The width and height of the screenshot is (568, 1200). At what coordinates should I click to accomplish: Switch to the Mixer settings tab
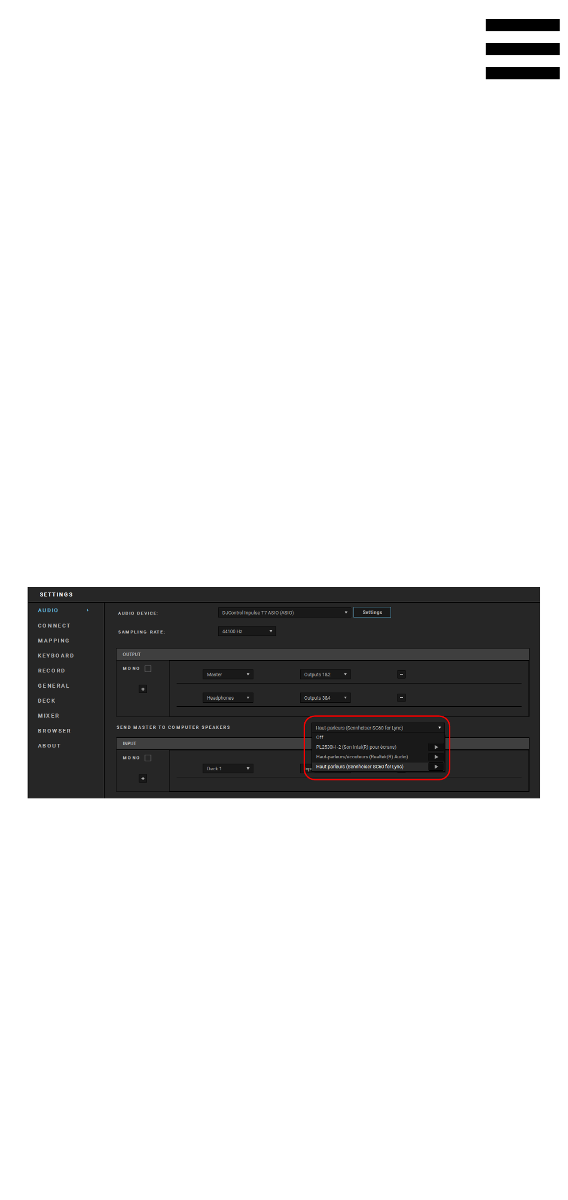click(x=48, y=716)
